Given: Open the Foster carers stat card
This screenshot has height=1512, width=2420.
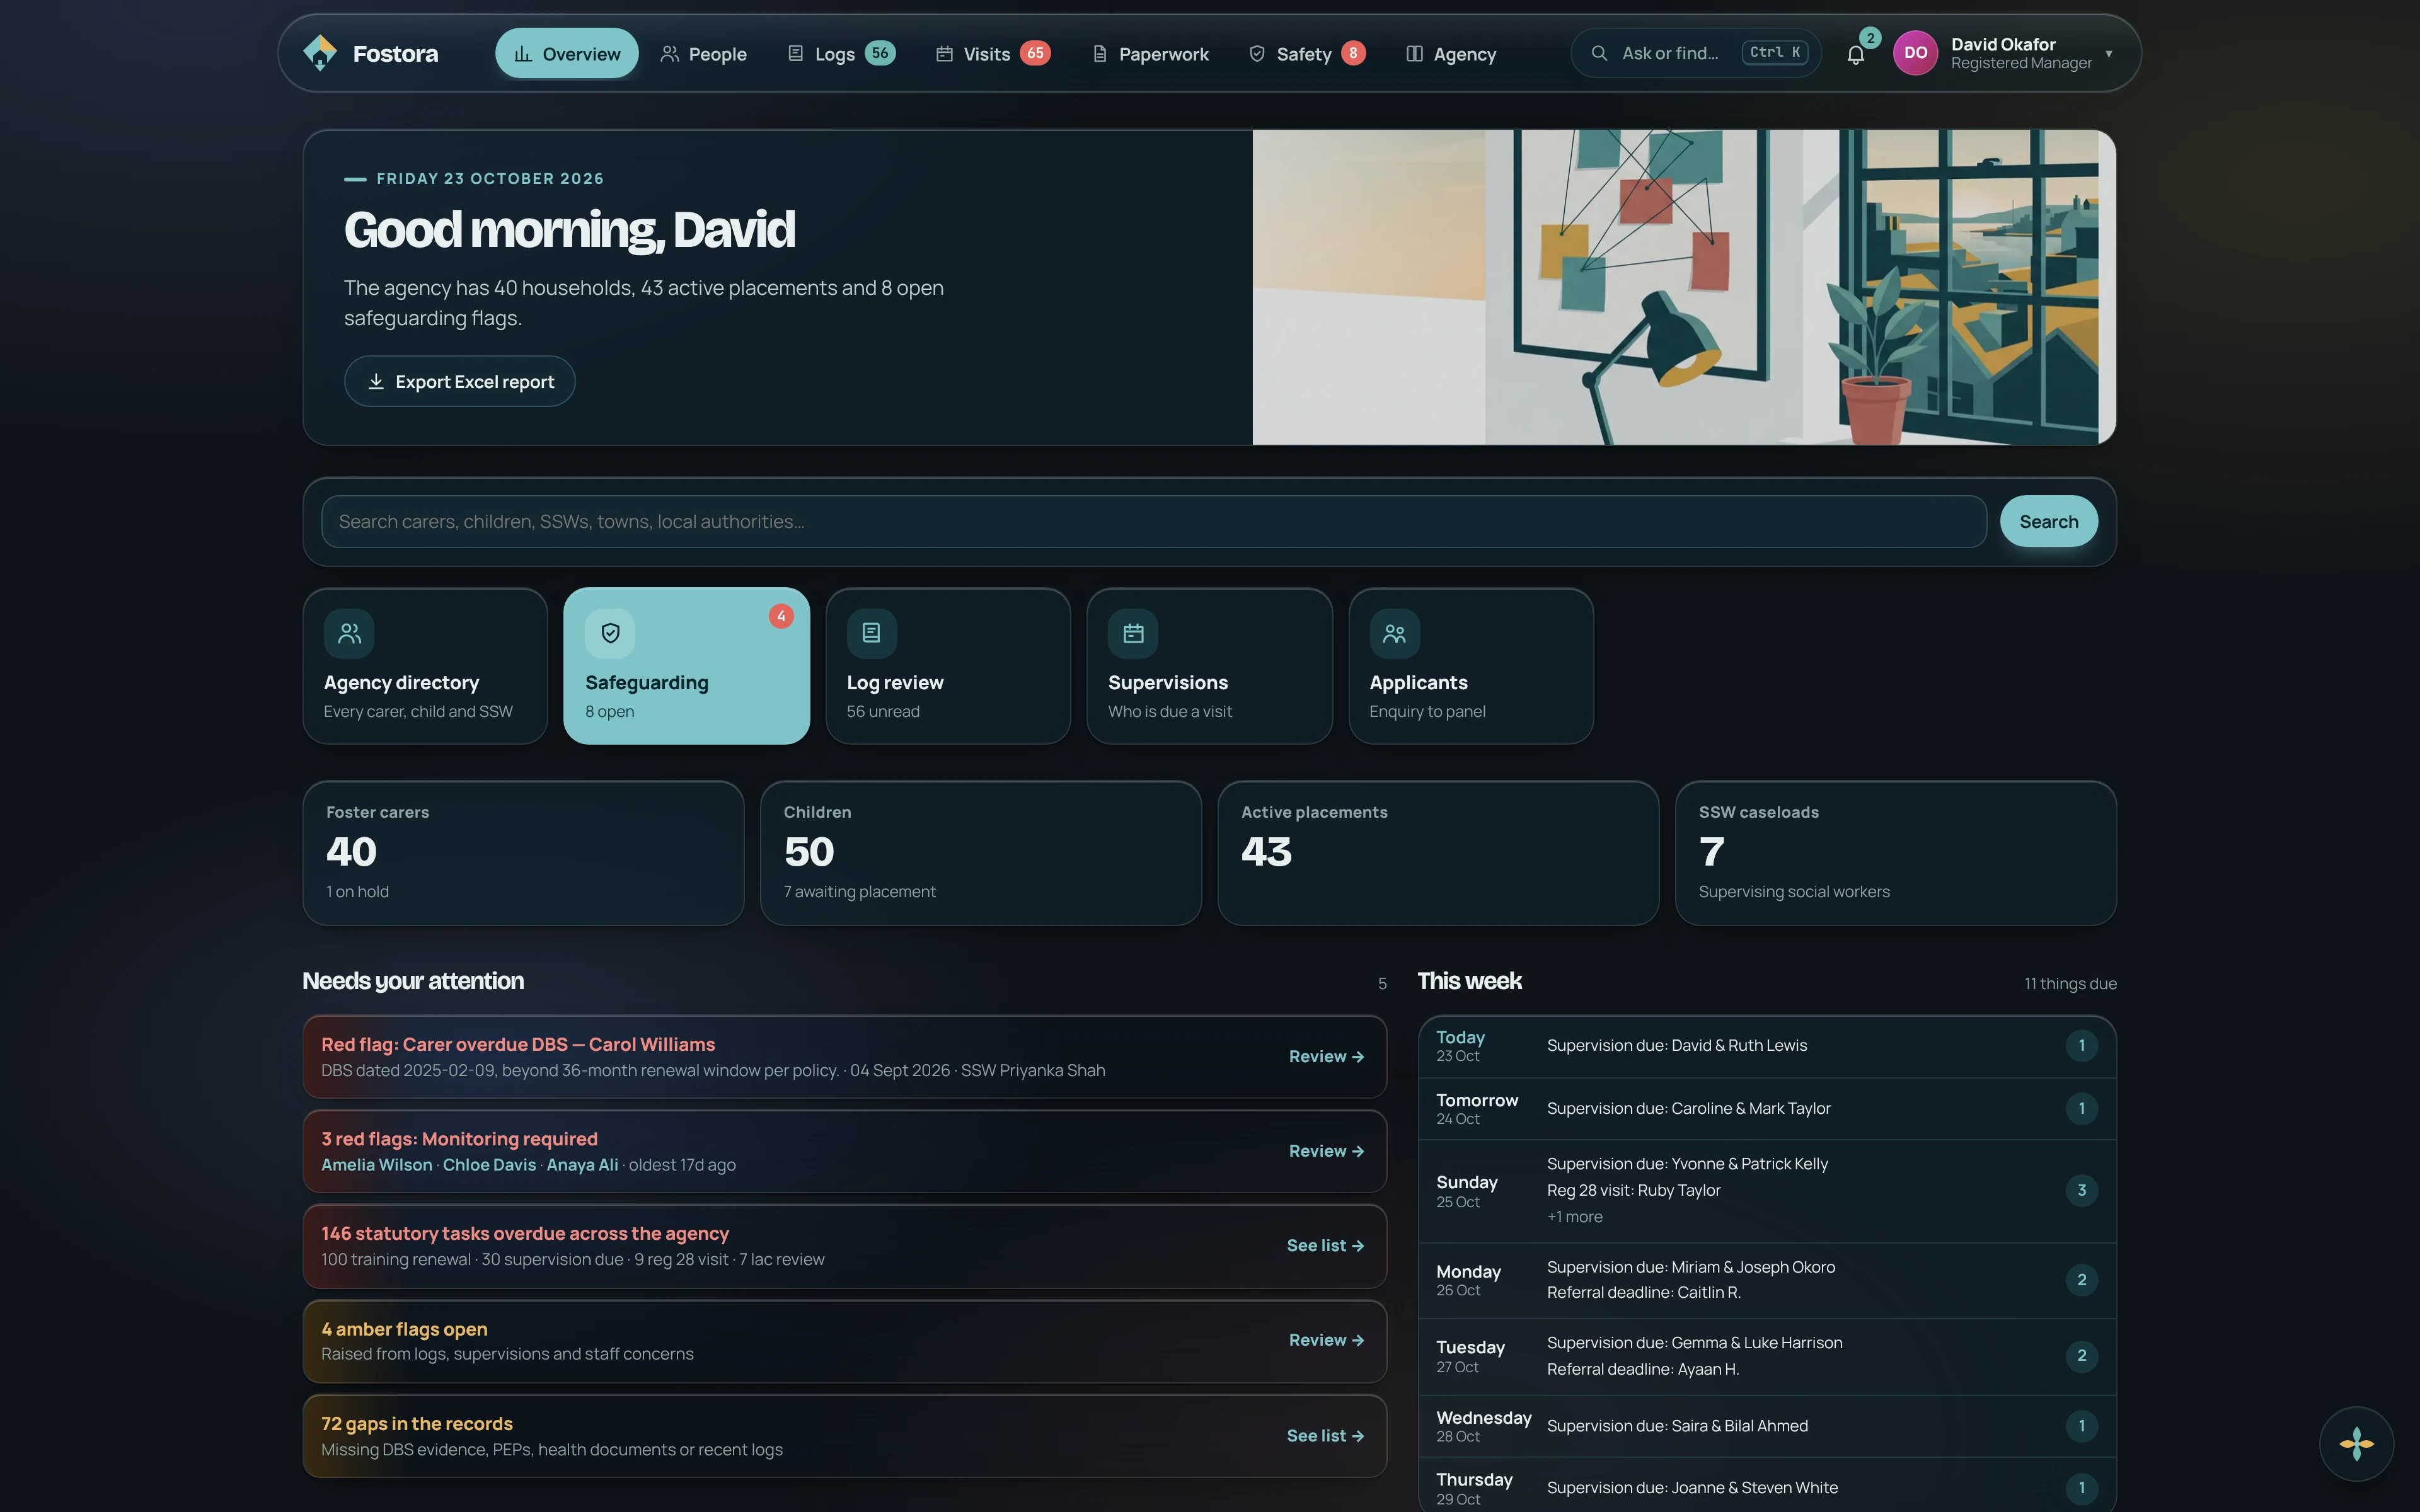Looking at the screenshot, I should (523, 853).
